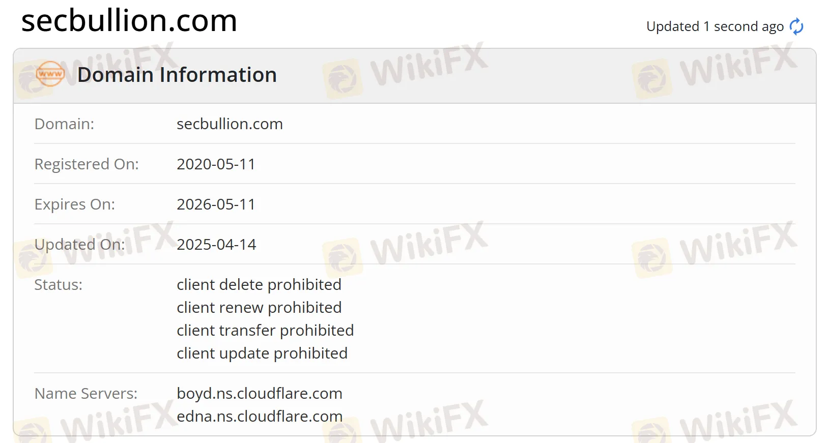Select the Registered On date 2020-05-11

point(216,164)
